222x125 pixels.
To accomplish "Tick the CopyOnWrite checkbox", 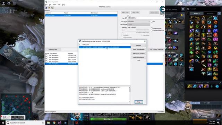I will [x=122, y=37].
